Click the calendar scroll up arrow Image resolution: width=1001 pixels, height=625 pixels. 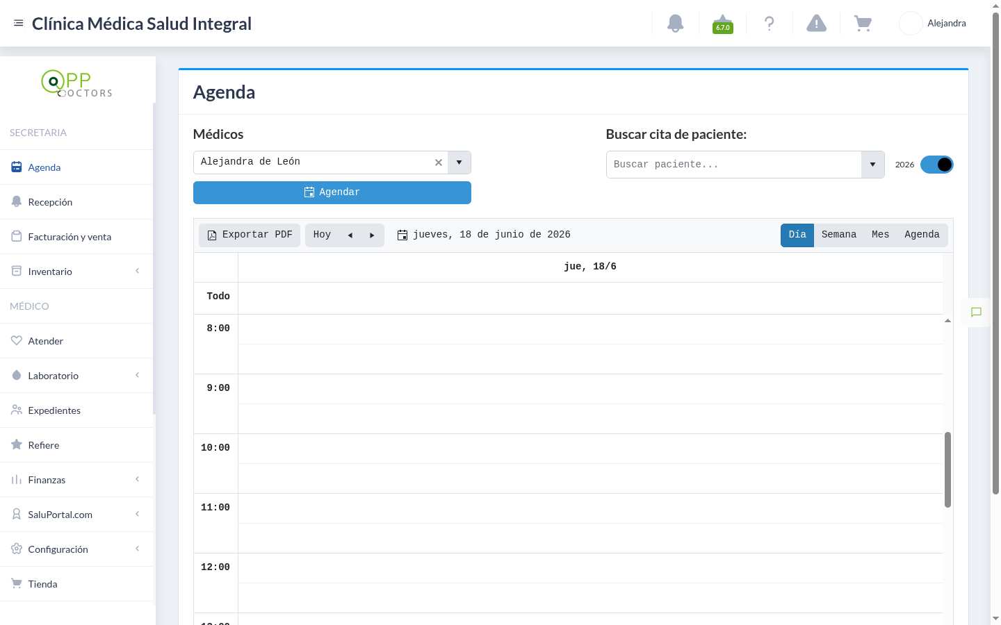coord(947,320)
